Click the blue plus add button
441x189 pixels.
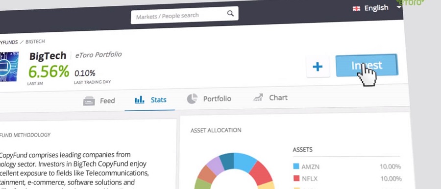pos(318,67)
